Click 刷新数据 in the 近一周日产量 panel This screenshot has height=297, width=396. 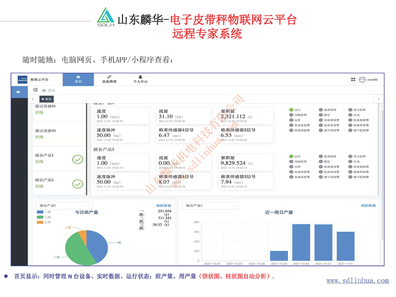coord(368,205)
